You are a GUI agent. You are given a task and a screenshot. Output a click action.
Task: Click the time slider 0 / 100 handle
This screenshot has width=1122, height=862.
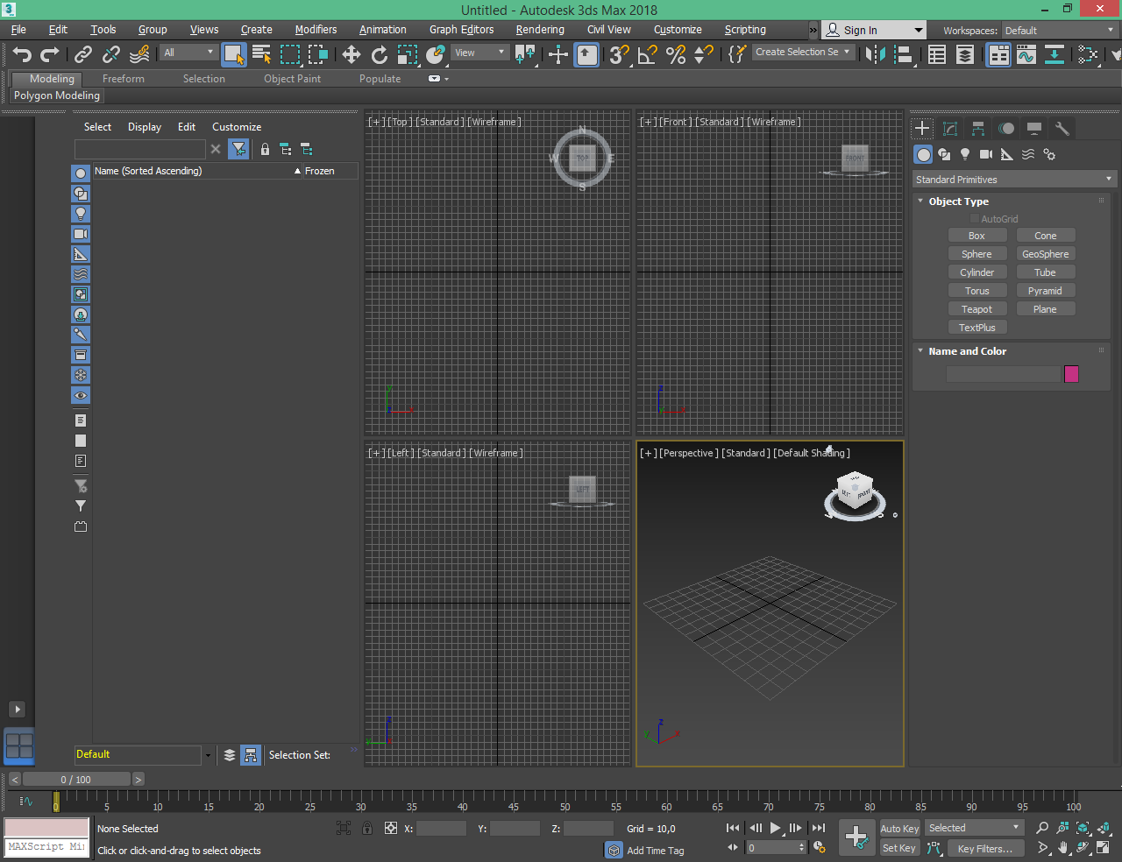[x=76, y=780]
